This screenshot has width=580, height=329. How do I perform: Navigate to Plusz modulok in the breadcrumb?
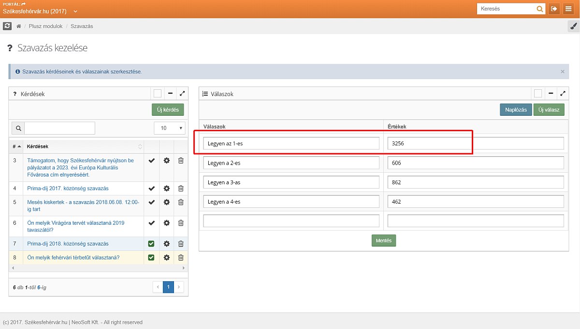[45, 27]
